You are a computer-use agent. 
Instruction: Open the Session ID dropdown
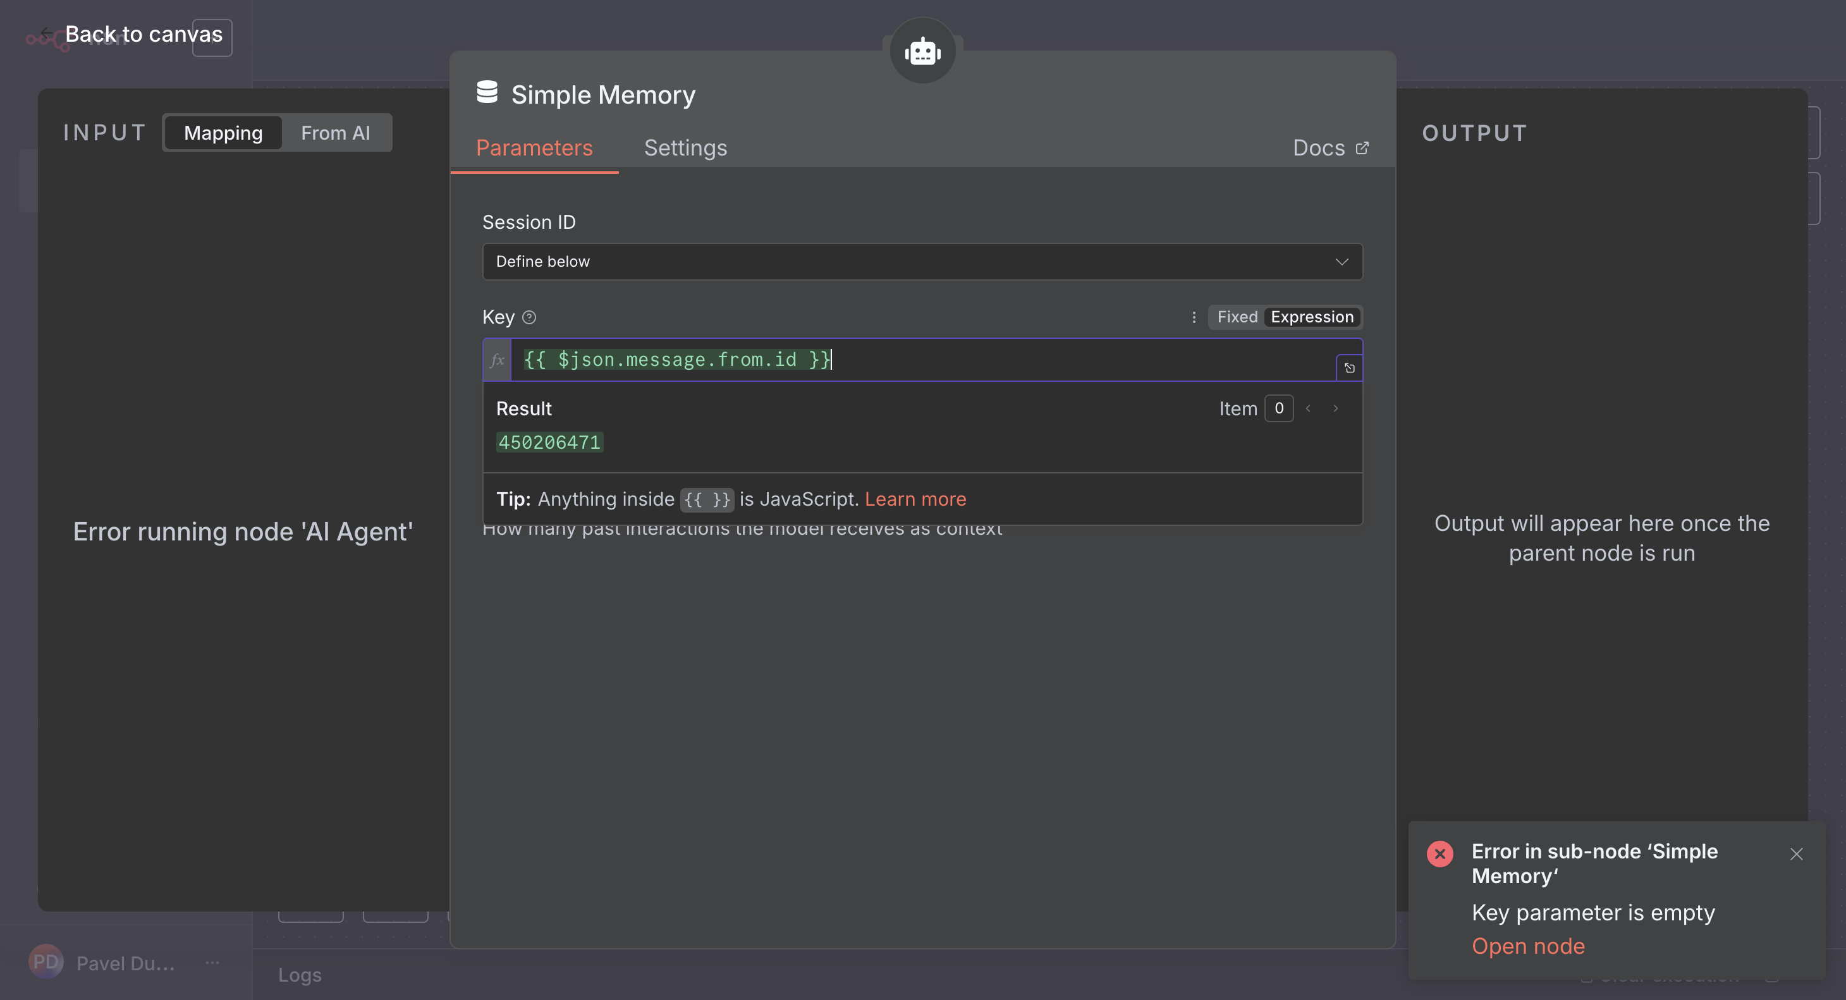tap(922, 262)
